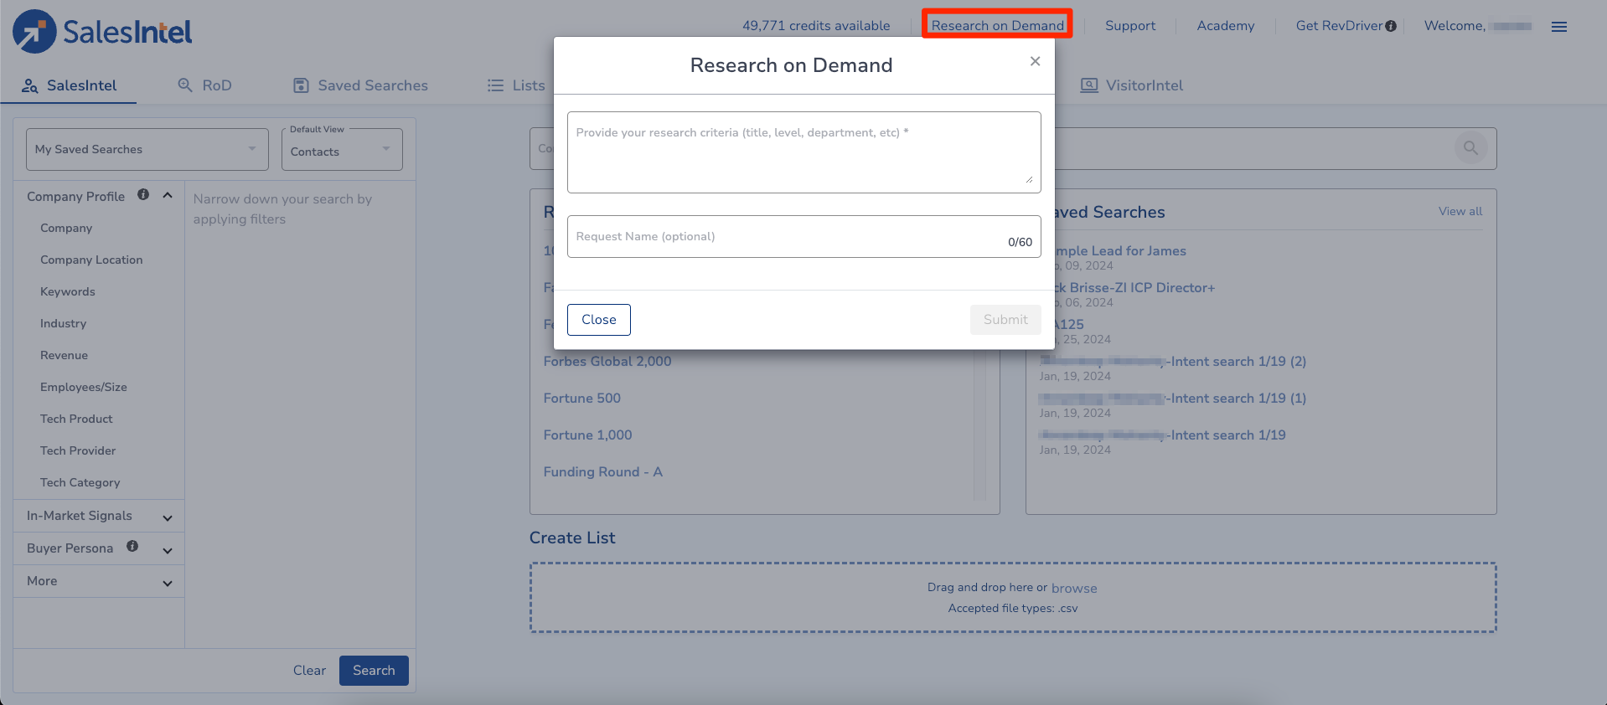Close the Research on Demand dialog with X
This screenshot has width=1607, height=705.
pyautogui.click(x=1036, y=61)
